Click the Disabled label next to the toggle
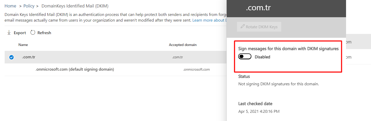This screenshot has height=121, width=371. pos(262,57)
